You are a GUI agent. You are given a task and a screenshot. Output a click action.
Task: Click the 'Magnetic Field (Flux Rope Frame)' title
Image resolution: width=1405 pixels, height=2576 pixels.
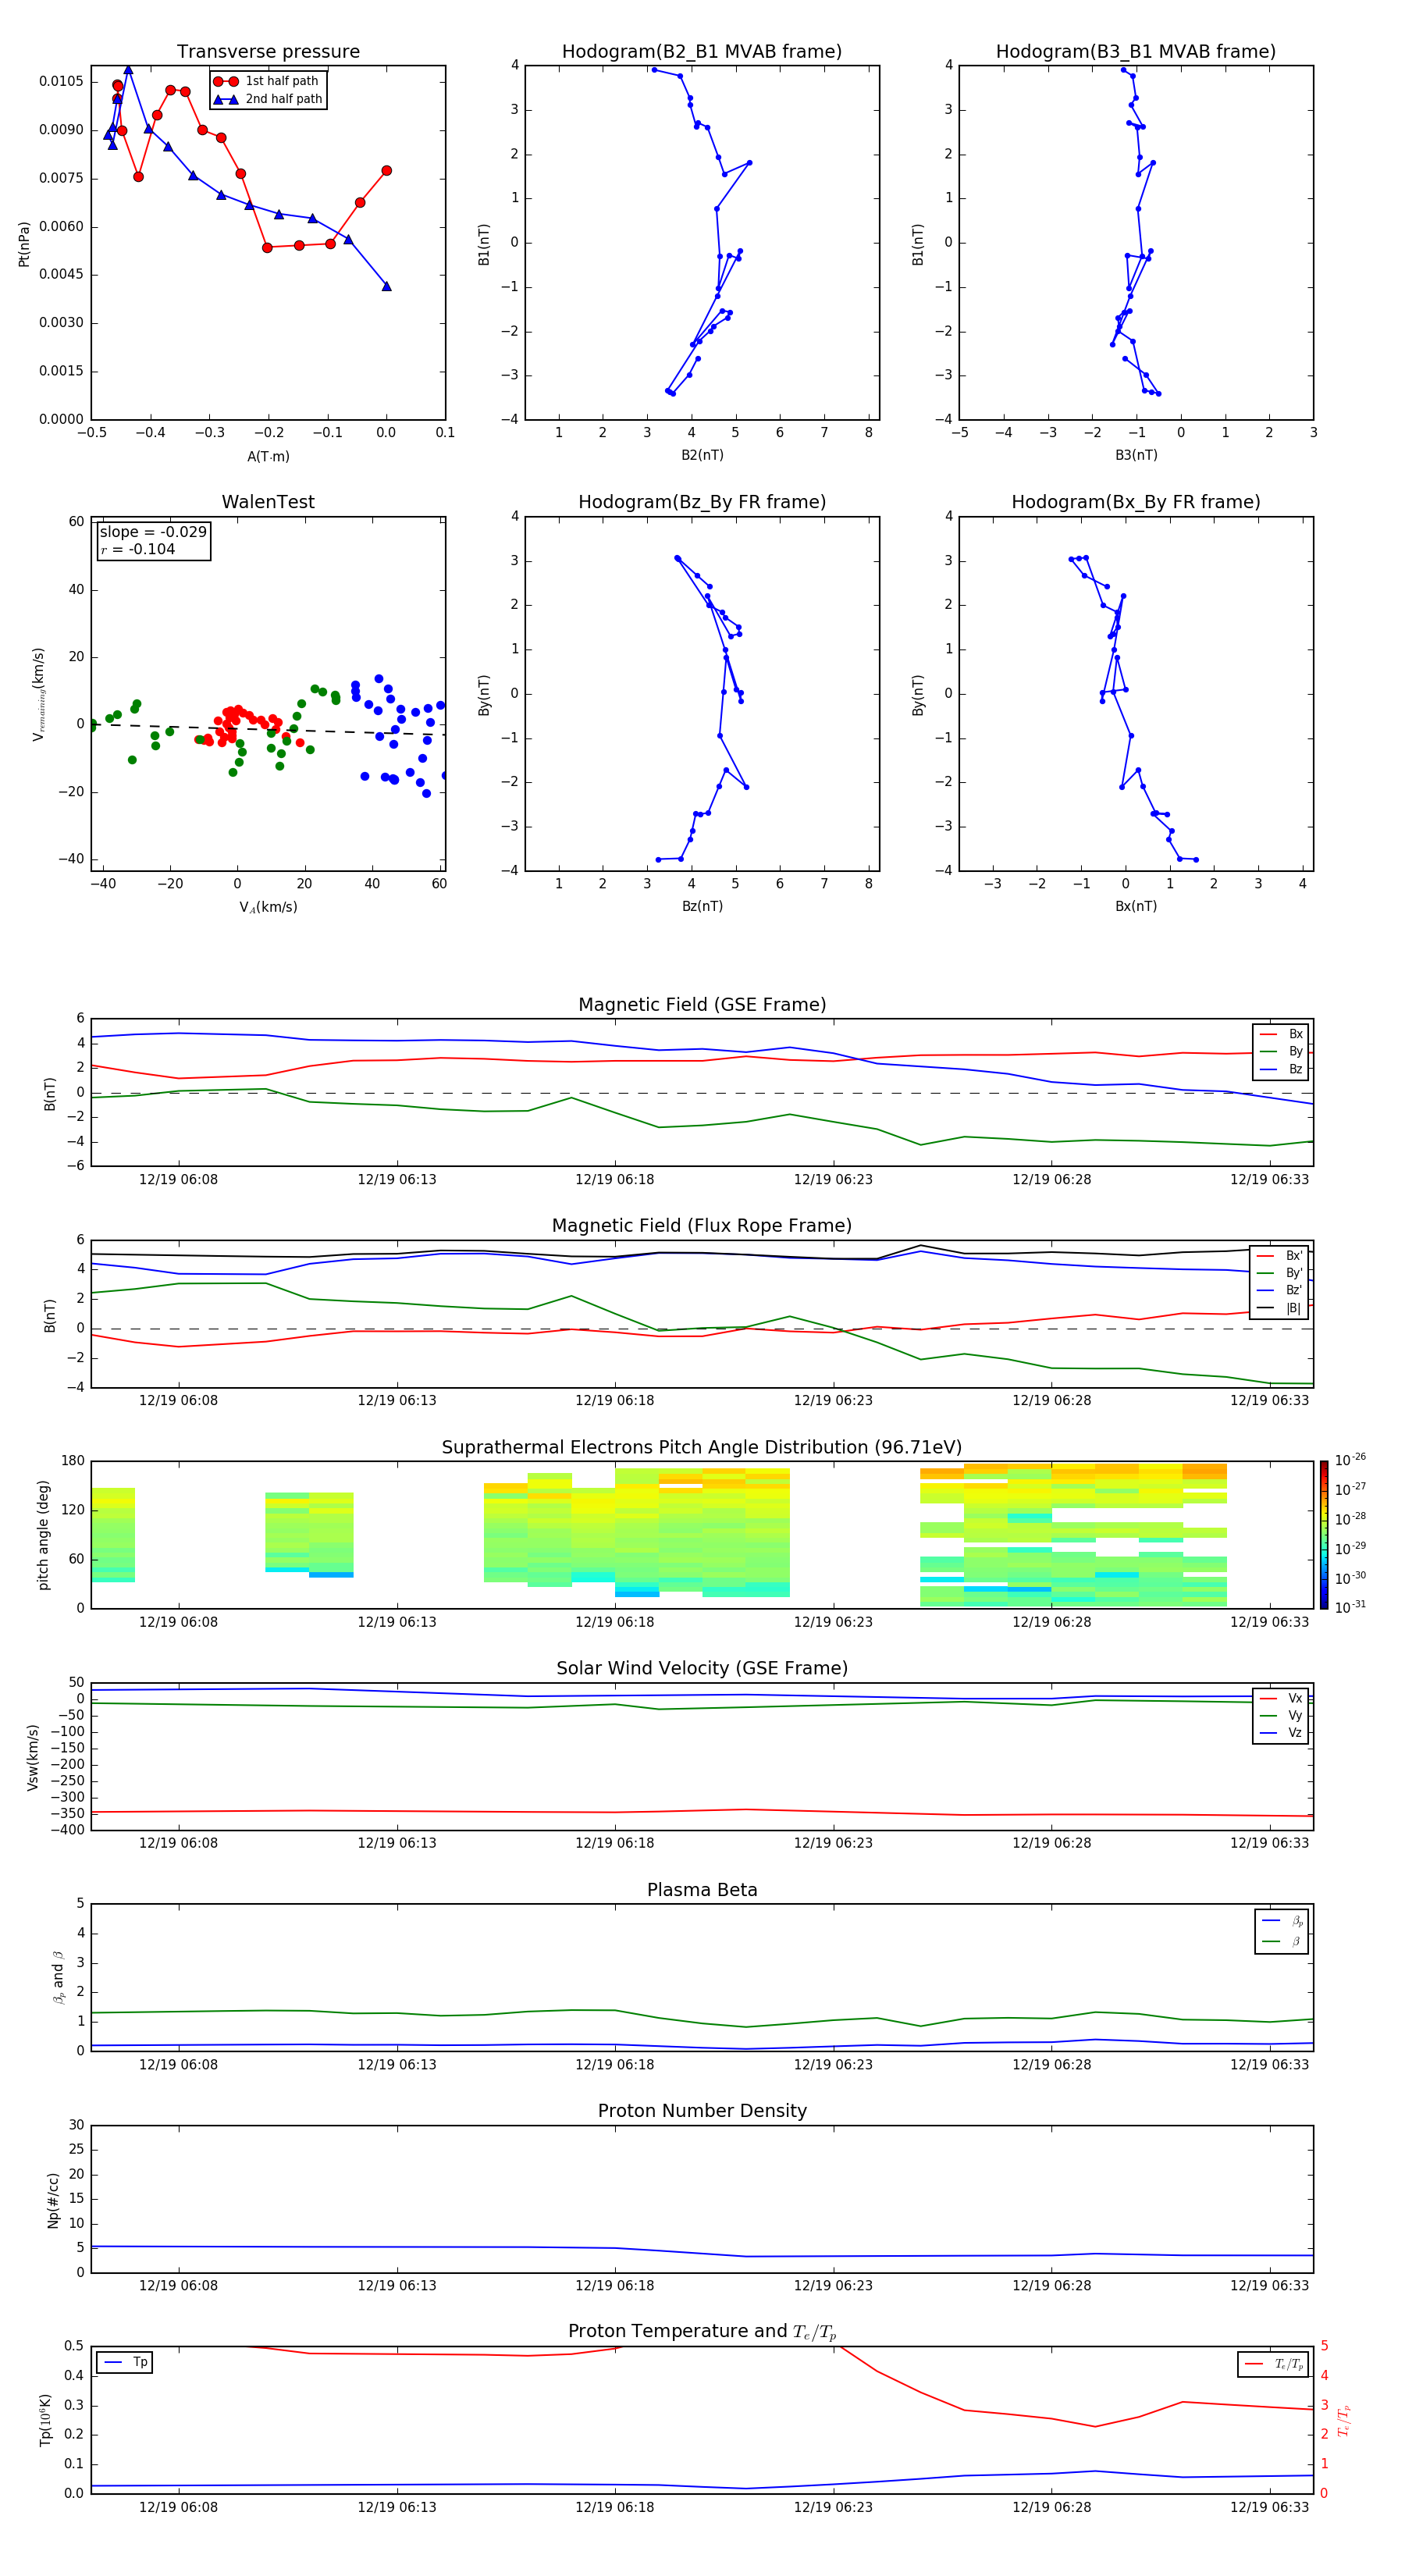[702, 1226]
